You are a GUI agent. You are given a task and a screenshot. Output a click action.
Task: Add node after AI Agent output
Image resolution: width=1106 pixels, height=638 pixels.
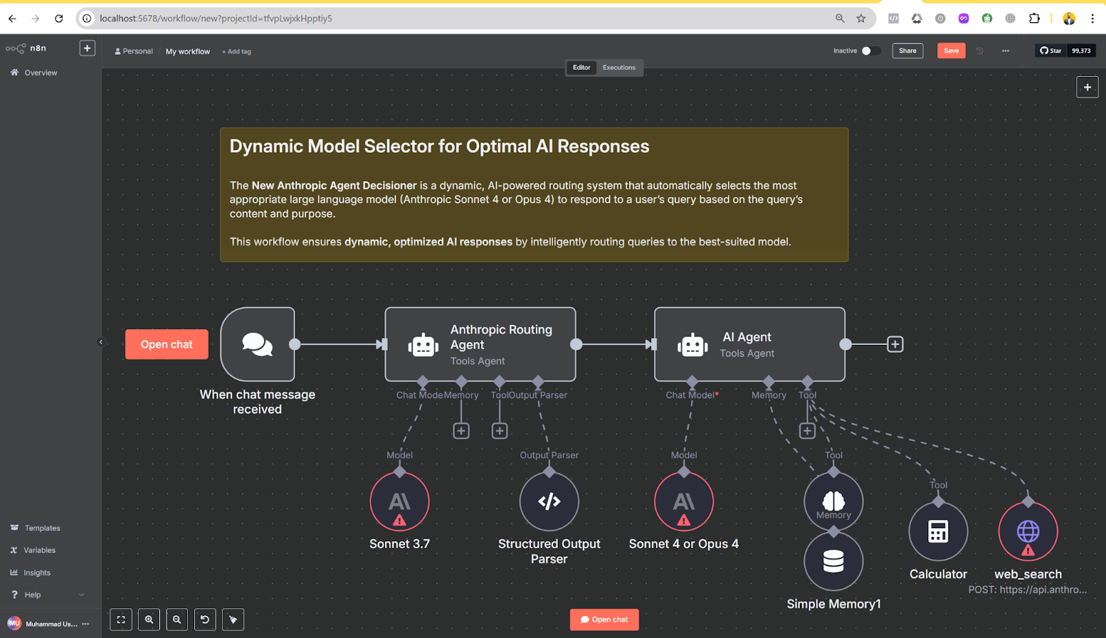tap(895, 344)
